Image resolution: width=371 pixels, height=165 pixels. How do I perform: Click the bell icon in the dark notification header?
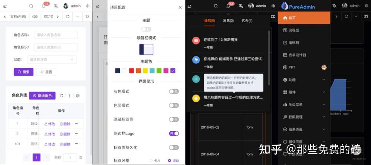228,6
